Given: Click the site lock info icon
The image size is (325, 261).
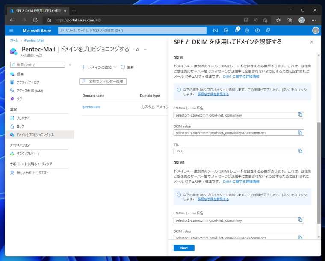Looking at the screenshot, I should pos(49,20).
